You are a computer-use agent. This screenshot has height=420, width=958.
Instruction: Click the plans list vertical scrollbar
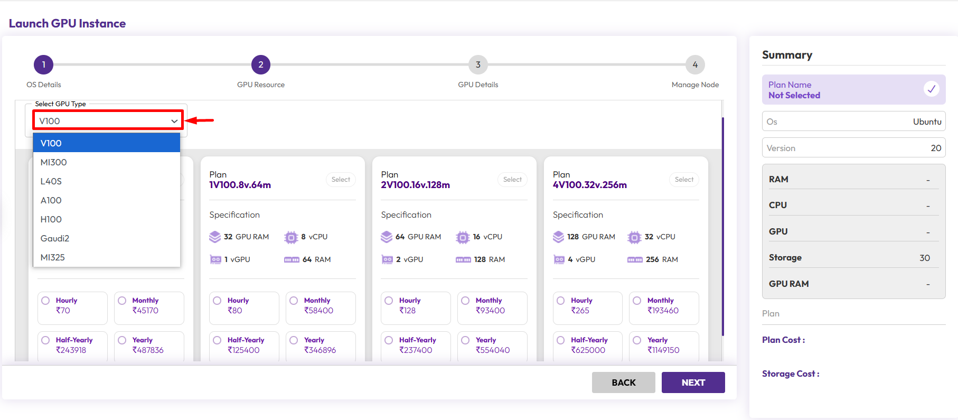point(722,227)
